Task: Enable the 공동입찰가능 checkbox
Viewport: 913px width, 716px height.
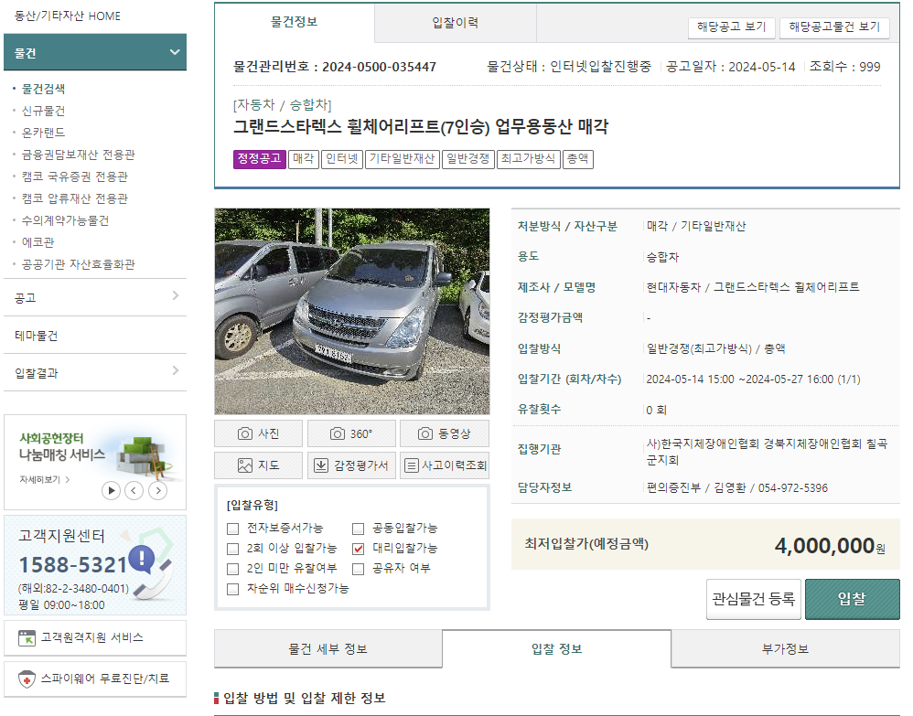Action: pos(360,529)
